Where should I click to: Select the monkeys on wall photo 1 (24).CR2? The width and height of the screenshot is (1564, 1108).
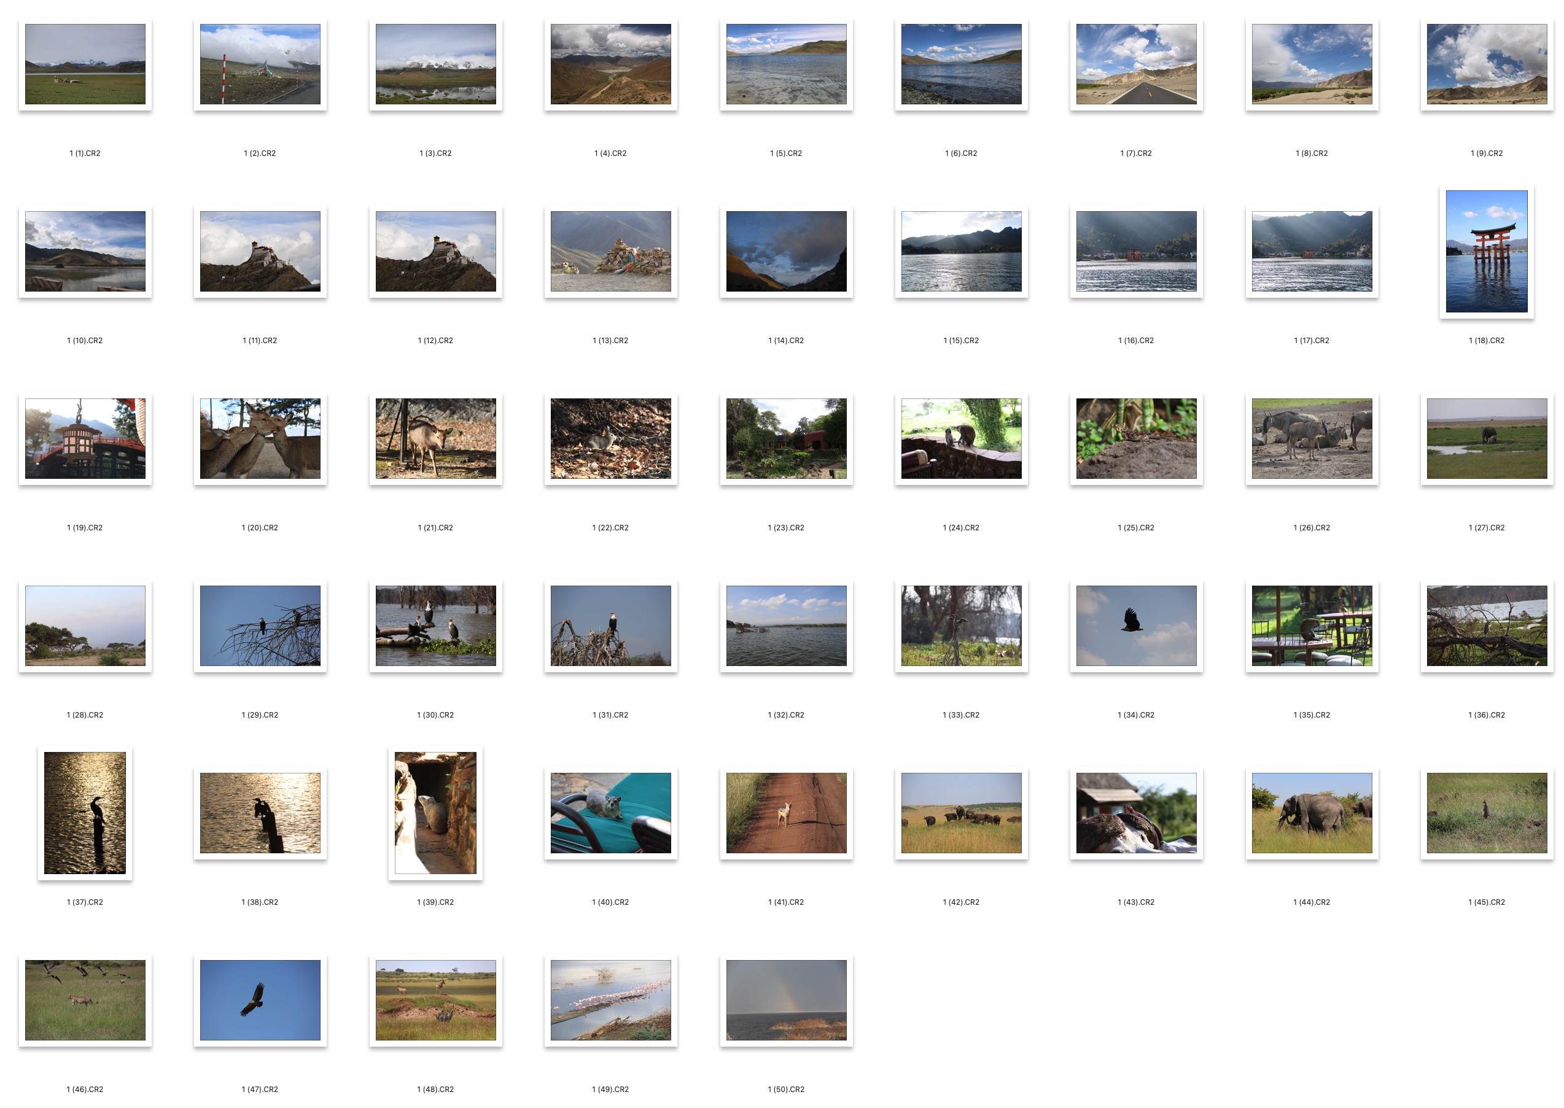click(961, 438)
